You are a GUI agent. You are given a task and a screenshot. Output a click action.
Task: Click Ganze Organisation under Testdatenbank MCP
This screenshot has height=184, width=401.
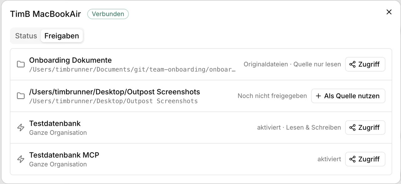click(58, 164)
